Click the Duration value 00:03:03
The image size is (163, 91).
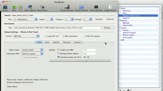pos(110,19)
